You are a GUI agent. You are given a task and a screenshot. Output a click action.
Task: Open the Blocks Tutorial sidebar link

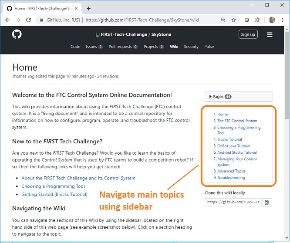click(229, 140)
